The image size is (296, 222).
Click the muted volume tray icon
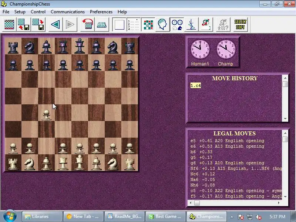tap(258, 217)
